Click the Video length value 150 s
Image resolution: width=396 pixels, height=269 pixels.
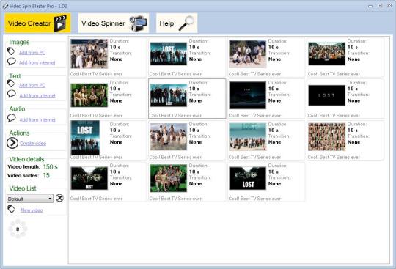(51, 167)
